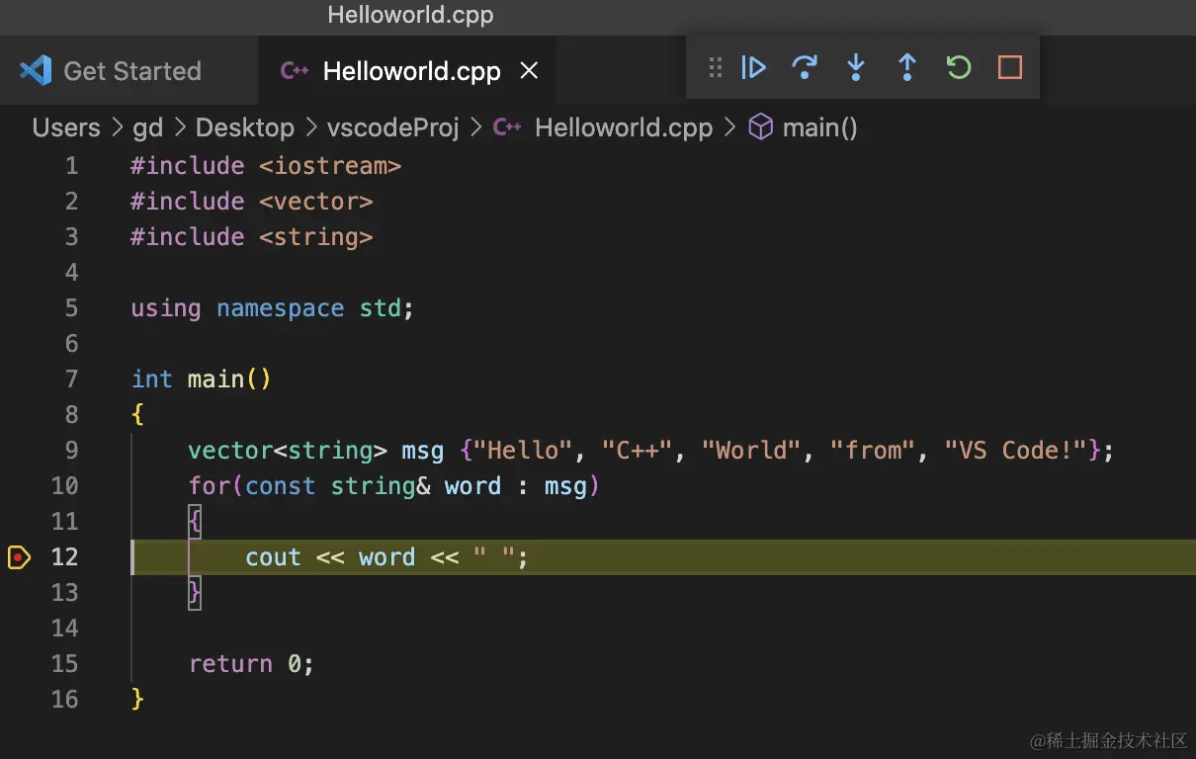Click the C++ icon in breadcrumb path
Screen dimensions: 1196x759
pyautogui.click(x=507, y=127)
